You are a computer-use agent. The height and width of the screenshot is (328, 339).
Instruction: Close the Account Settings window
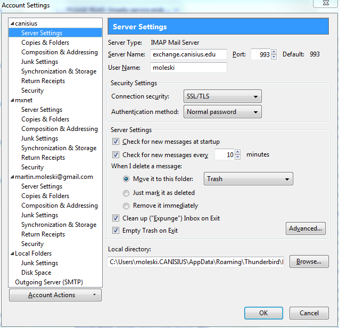[326, 3]
